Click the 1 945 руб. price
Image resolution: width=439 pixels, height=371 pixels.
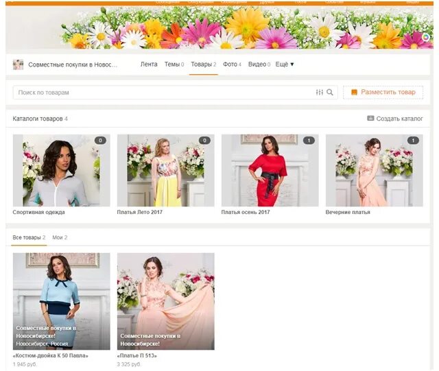[25, 364]
